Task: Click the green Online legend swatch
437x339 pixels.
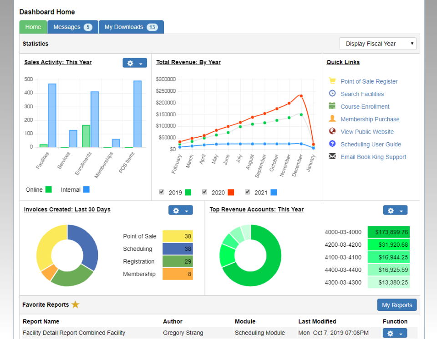Action: (x=49, y=189)
